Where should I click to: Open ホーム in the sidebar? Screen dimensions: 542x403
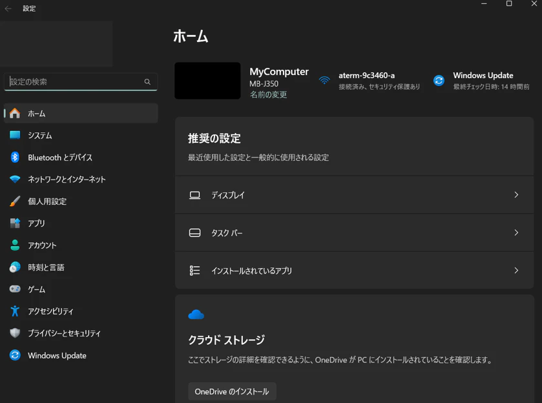[x=81, y=113]
